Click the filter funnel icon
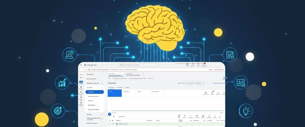 114,116
